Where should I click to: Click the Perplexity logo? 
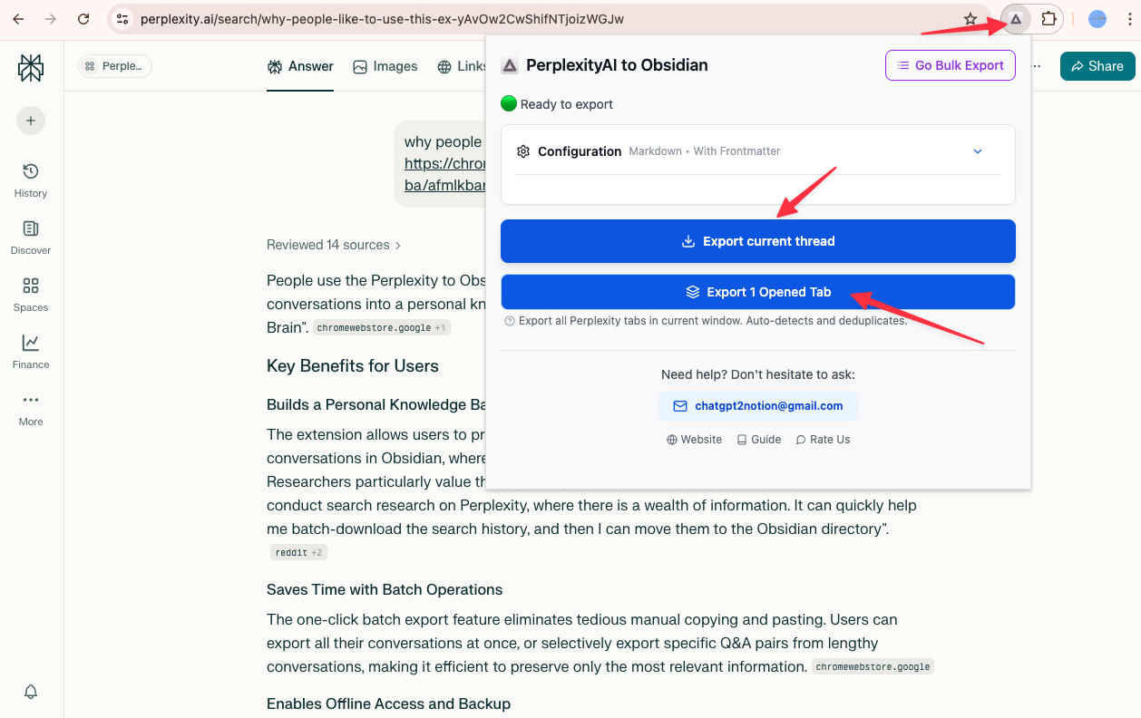tap(31, 68)
